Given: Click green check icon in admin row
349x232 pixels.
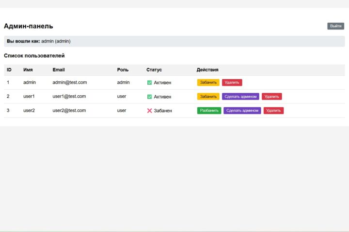Looking at the screenshot, I should pyautogui.click(x=149, y=83).
